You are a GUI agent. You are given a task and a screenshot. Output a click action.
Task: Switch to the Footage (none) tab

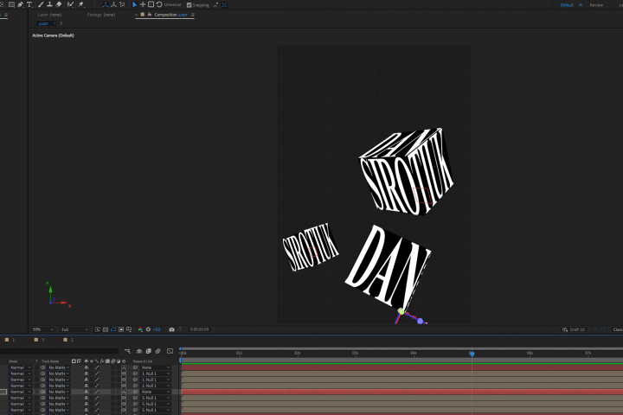(101, 15)
